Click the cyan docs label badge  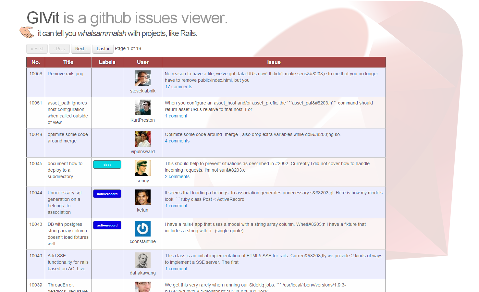(x=107, y=164)
